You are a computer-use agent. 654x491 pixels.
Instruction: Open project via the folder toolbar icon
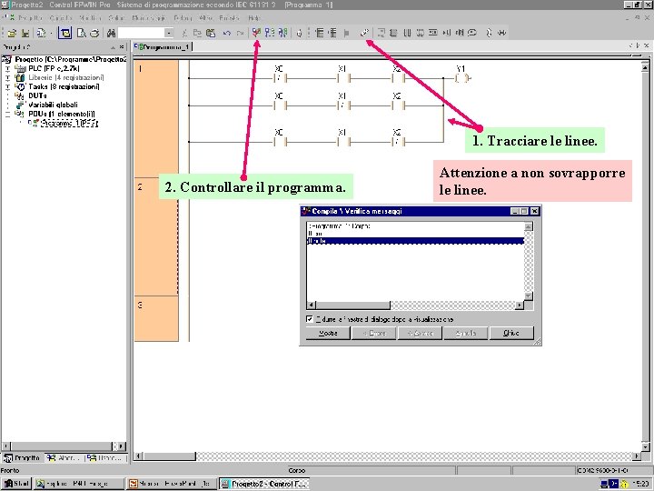12,33
